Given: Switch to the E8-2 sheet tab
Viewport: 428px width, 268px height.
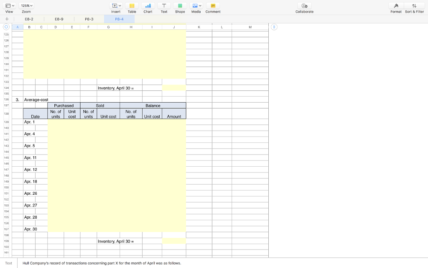Looking at the screenshot, I should point(29,19).
